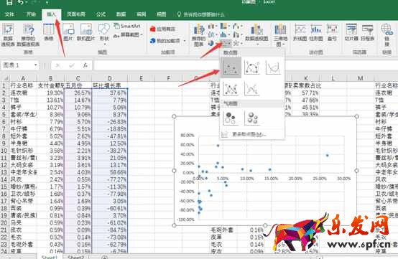Screen dimensions: 398x259
Task: Insert a Win/Loss sparkline (盈亏)
Action: 332,32
